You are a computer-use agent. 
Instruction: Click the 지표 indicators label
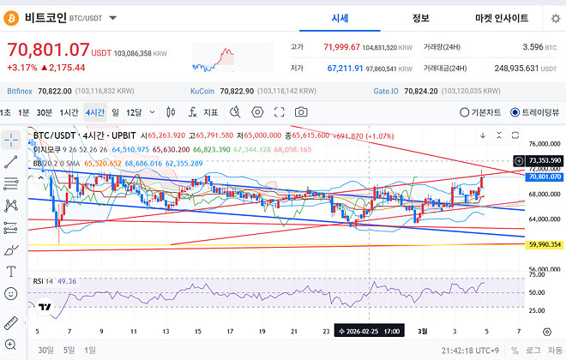click(x=211, y=112)
